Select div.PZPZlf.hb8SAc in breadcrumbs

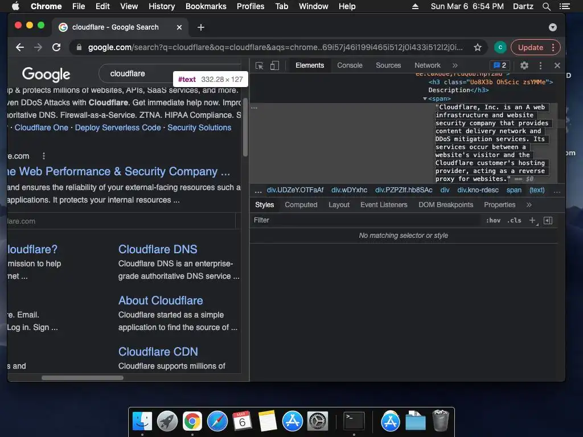click(x=404, y=190)
